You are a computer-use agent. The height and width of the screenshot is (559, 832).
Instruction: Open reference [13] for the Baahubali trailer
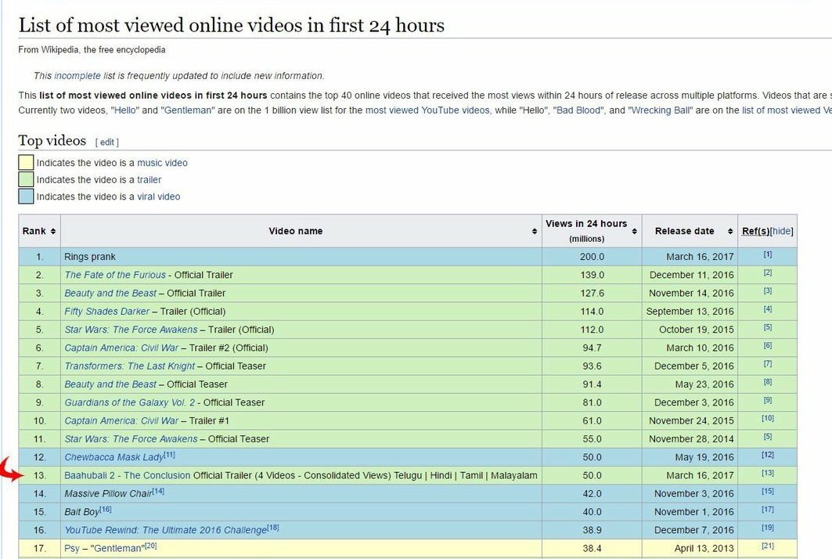point(766,473)
